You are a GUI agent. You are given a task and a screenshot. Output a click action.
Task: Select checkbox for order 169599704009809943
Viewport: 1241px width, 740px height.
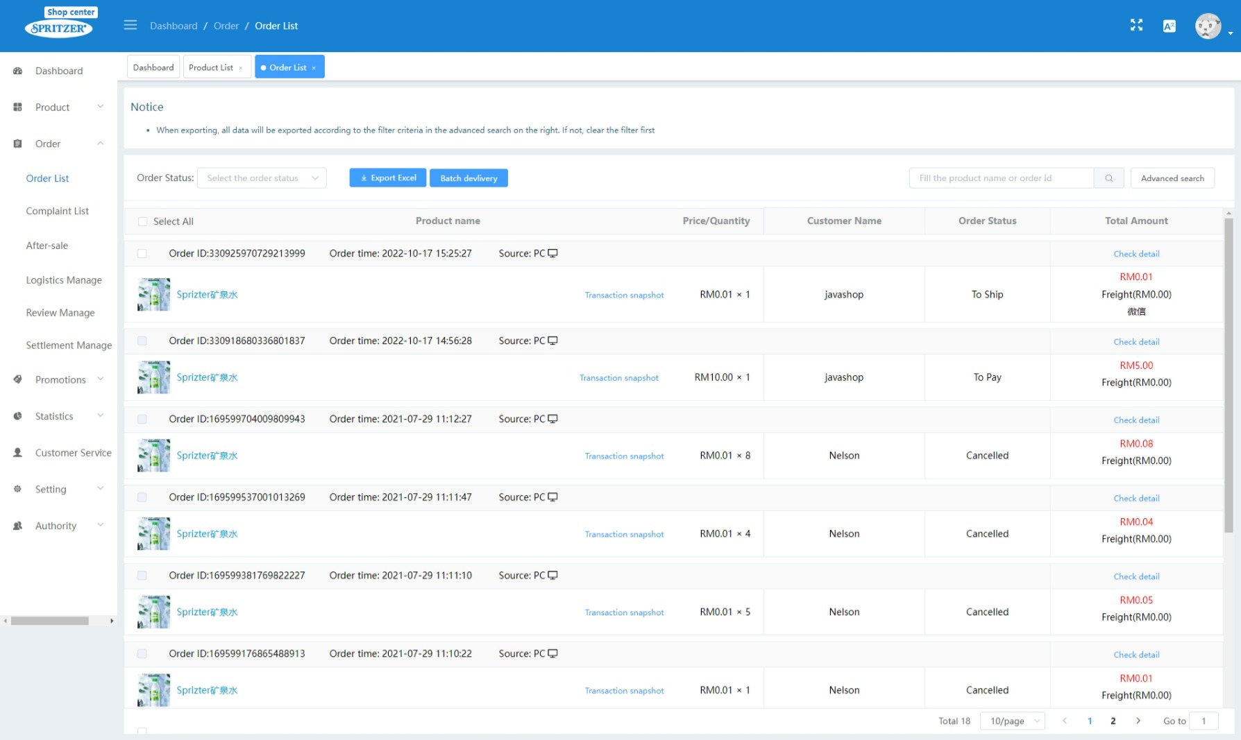click(x=142, y=419)
